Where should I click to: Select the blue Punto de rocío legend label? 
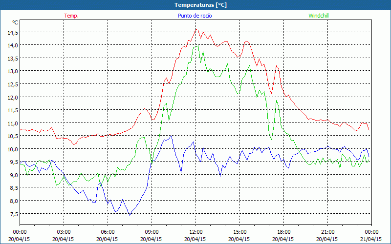pos(195,16)
